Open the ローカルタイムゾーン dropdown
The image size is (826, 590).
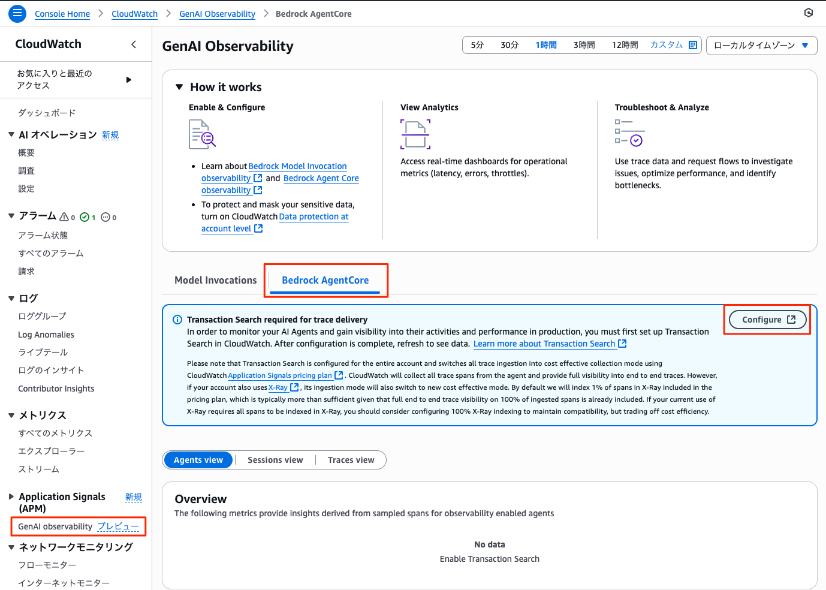pos(761,46)
